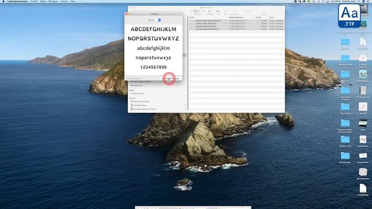Image resolution: width=372 pixels, height=209 pixels.
Task: Select the Documenten desktop folder
Action: pos(345,157)
